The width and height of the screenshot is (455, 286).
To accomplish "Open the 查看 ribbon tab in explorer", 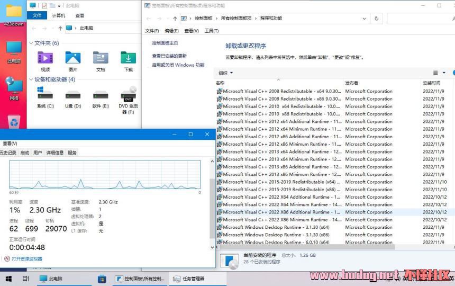I will (80, 15).
